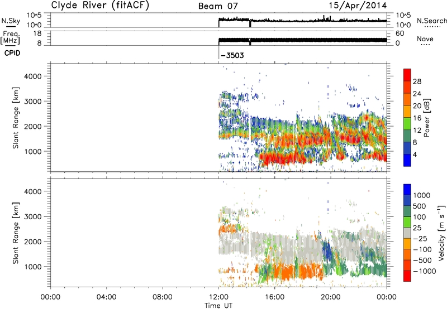Click the '16' label on the Power color bar
This screenshot has width=447, height=309.
point(417,118)
